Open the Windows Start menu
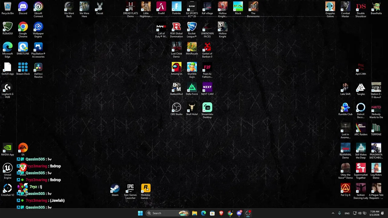The image size is (388, 218). 140,213
